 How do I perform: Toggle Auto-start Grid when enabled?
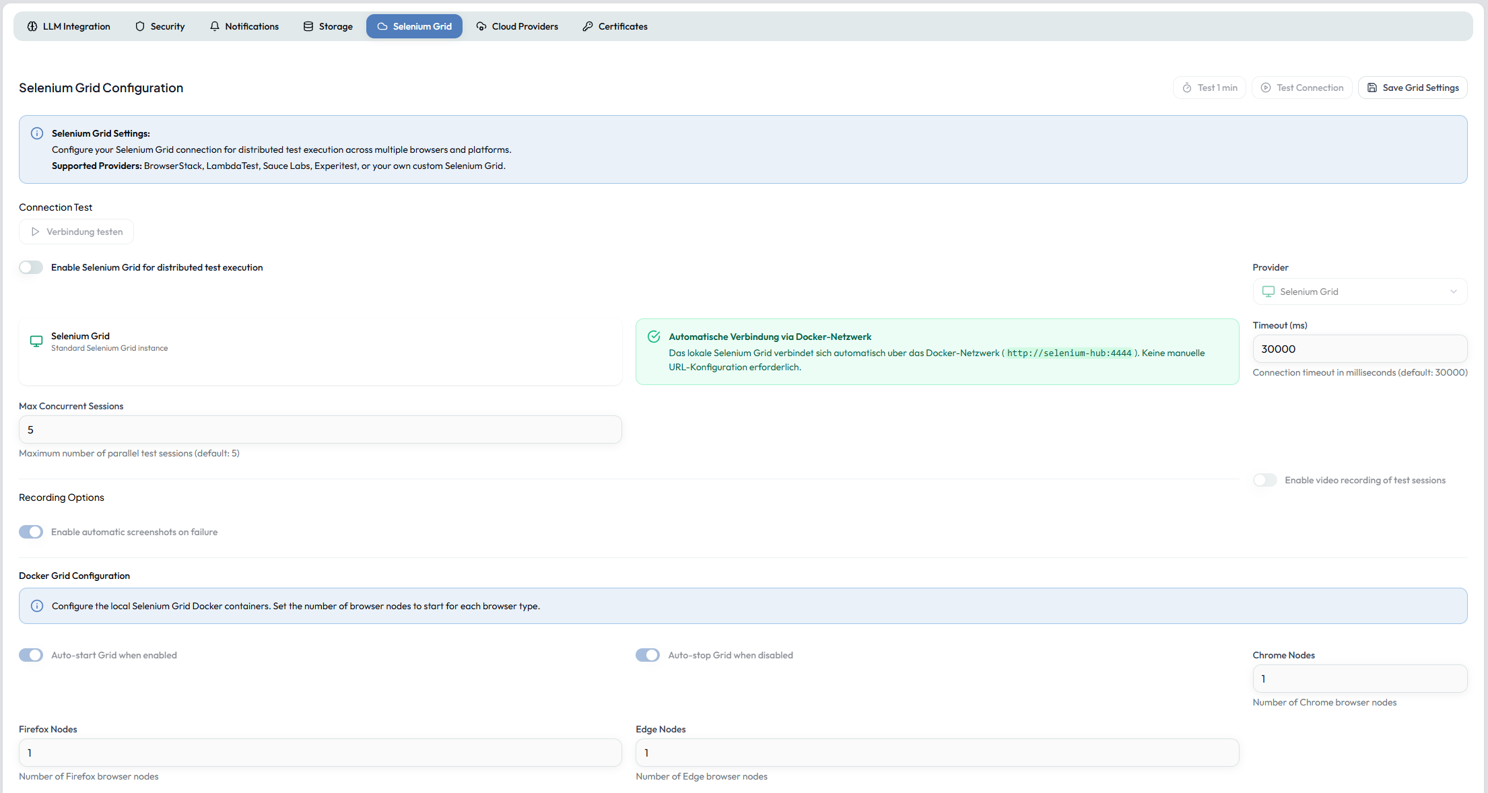31,655
